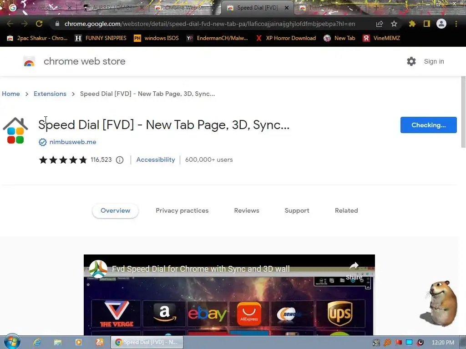This screenshot has height=349, width=466.
Task: Select the Related tab
Action: pyautogui.click(x=346, y=211)
